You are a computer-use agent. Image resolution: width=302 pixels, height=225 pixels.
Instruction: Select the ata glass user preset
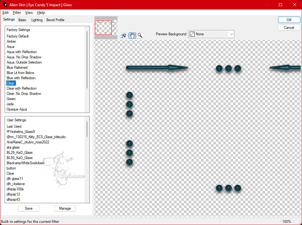(13, 147)
